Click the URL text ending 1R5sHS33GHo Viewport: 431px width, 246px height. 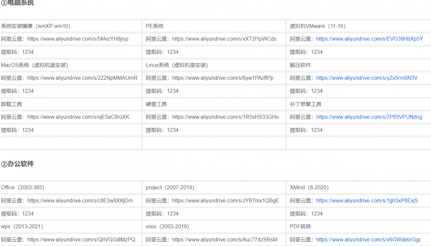225,117
